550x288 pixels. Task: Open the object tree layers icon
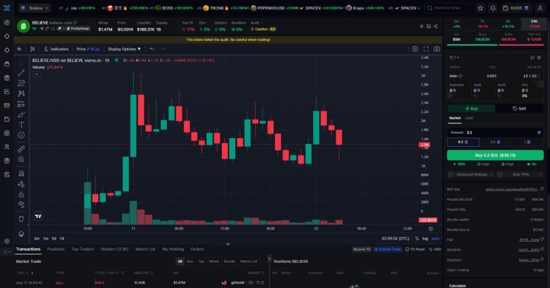pyautogui.click(x=21, y=234)
